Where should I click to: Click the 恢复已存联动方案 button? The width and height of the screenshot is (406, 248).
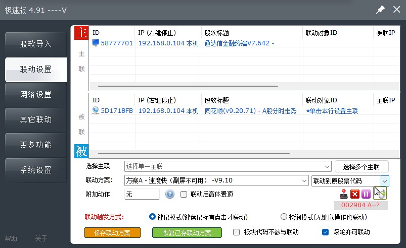click(187, 233)
